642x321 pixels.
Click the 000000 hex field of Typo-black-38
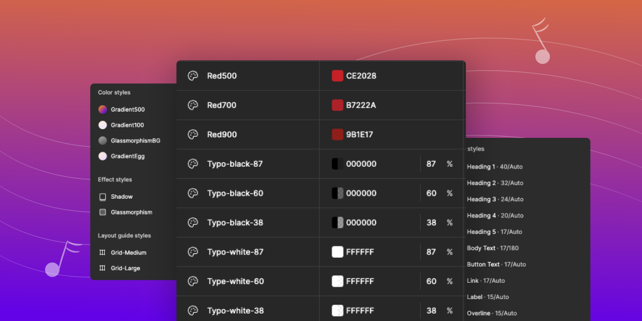tap(361, 223)
